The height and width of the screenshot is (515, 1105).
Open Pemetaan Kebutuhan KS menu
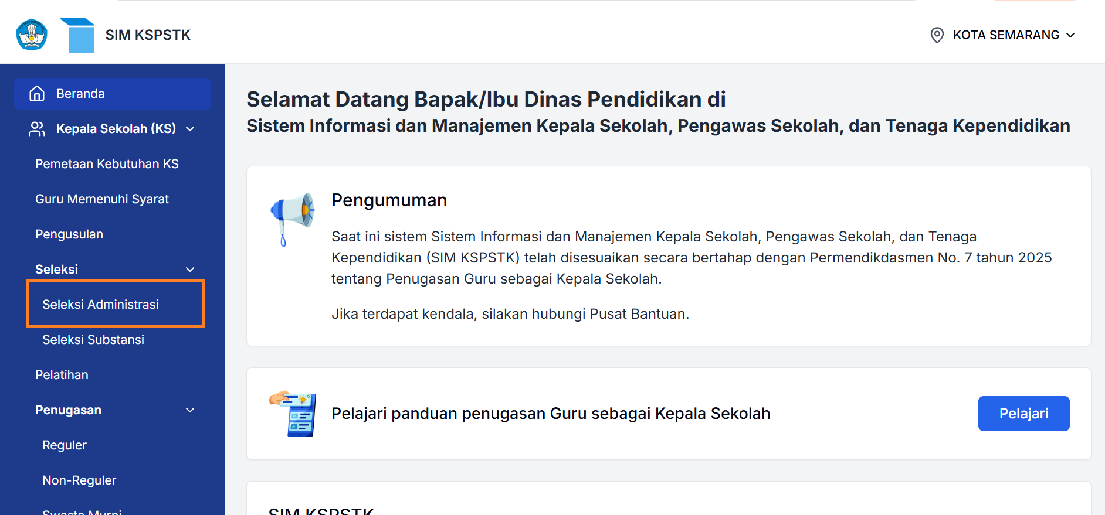(x=107, y=164)
